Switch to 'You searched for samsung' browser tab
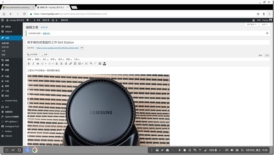 tap(18, 7)
